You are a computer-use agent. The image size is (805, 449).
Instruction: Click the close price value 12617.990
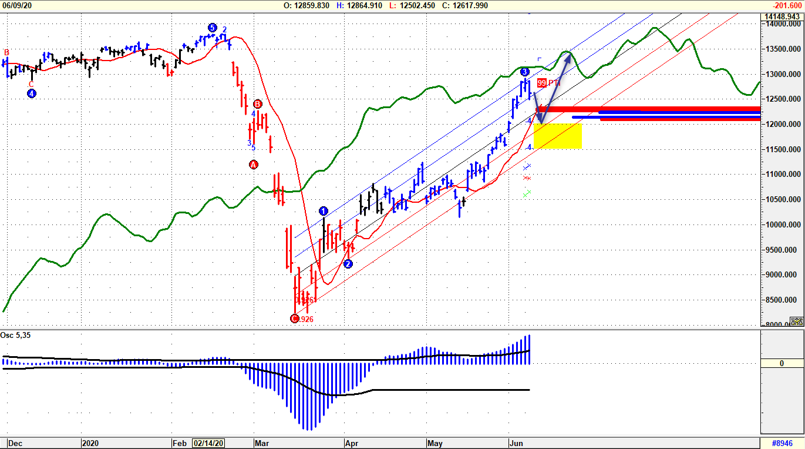tap(471, 5)
